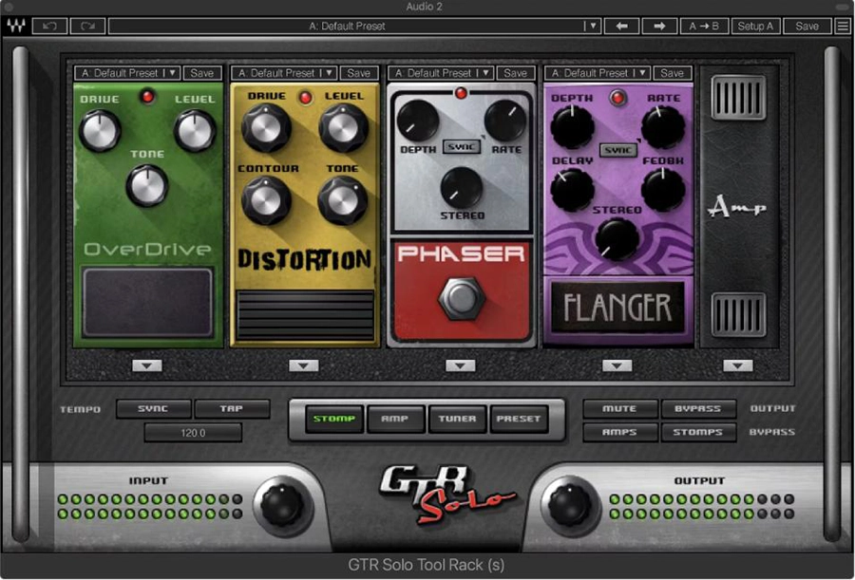Click the Distortion Contour knob
The height and width of the screenshot is (580, 855).
tap(266, 200)
